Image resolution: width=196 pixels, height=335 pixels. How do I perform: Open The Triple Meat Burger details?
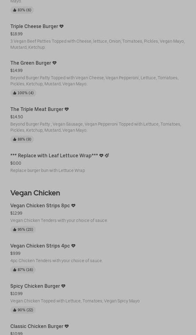click(37, 109)
